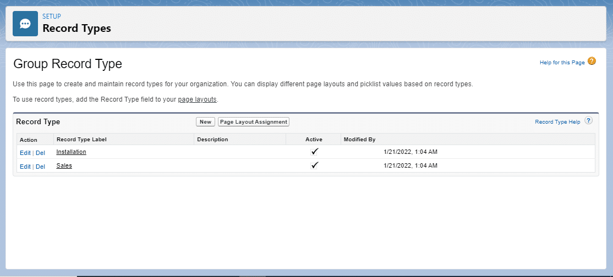Click the Record Type Label column header

tap(81, 139)
